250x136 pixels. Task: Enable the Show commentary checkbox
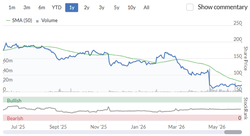tap(190, 7)
